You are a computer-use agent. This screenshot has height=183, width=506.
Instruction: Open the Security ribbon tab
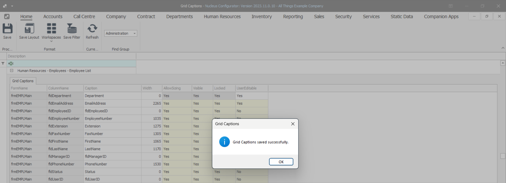point(343,16)
